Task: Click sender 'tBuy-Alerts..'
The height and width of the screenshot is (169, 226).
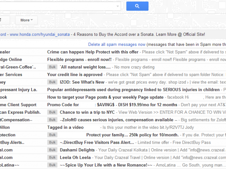Action: tap(12, 143)
